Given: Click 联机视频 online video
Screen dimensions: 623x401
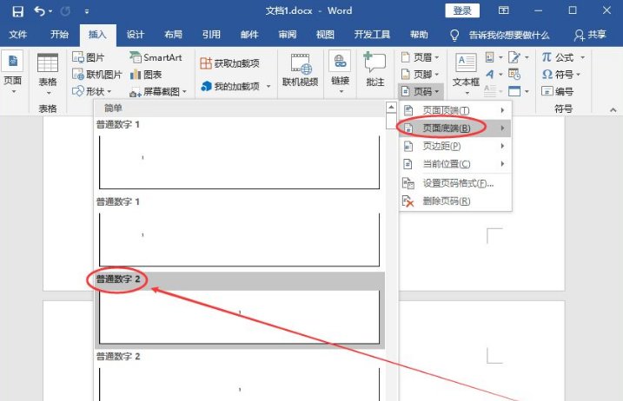Looking at the screenshot, I should [x=300, y=70].
